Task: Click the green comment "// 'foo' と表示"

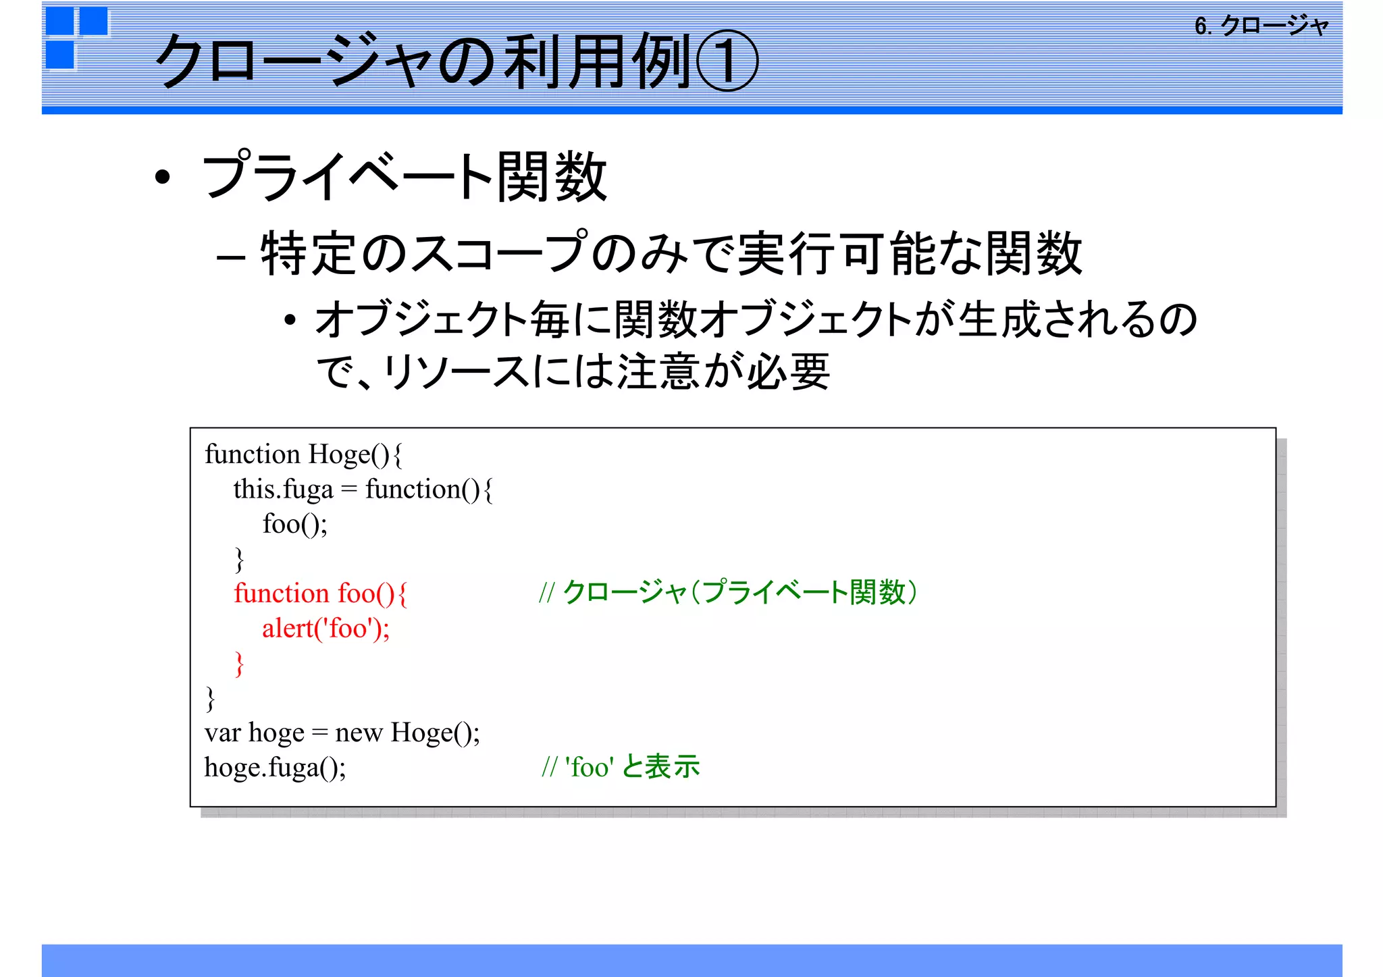Action: tap(621, 767)
